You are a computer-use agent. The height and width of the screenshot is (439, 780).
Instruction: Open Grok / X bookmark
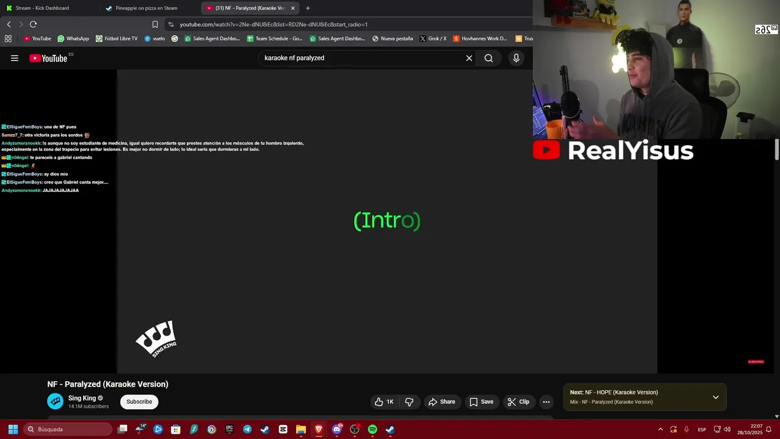click(433, 38)
